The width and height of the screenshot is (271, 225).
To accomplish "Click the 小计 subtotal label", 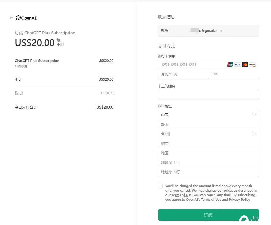I will pos(18,79).
